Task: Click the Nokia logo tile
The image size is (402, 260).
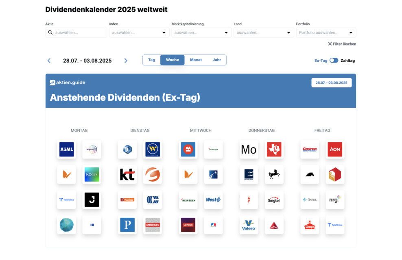Action: (x=92, y=175)
